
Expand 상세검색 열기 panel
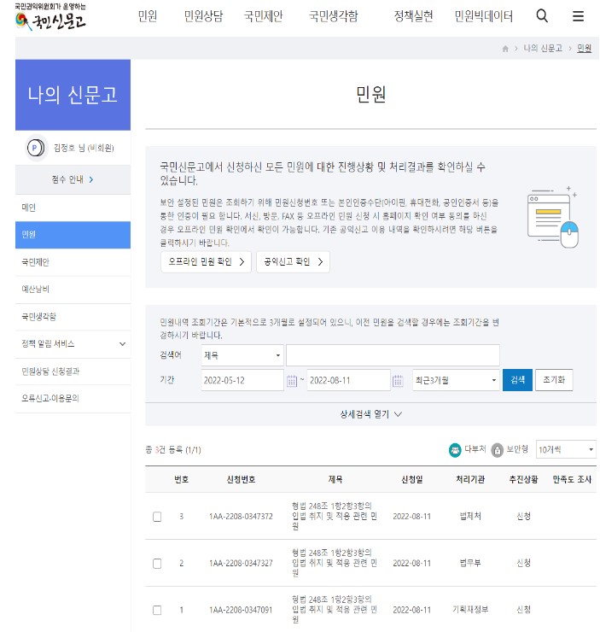370,414
